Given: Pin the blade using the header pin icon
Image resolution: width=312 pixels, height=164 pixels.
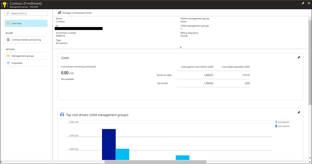Looking at the screenshot, I should pyautogui.click(x=303, y=3).
